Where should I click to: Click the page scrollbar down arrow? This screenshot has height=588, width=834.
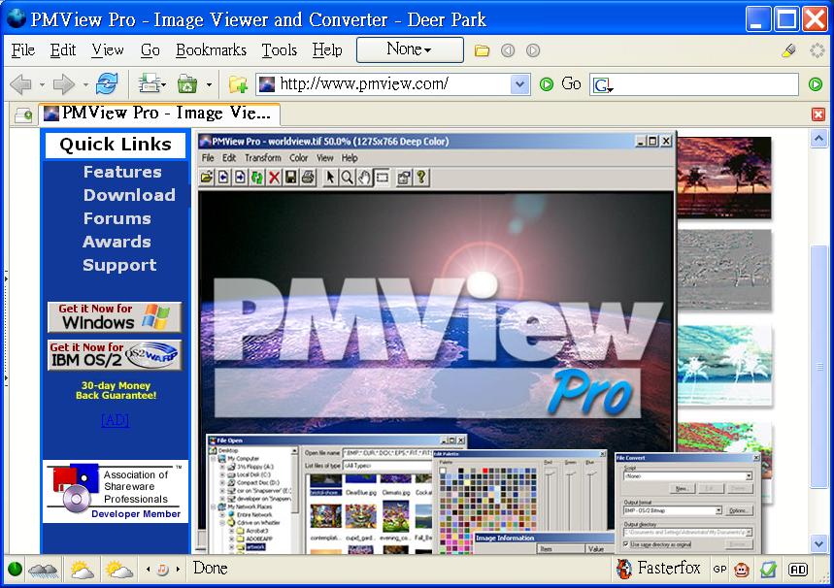818,543
